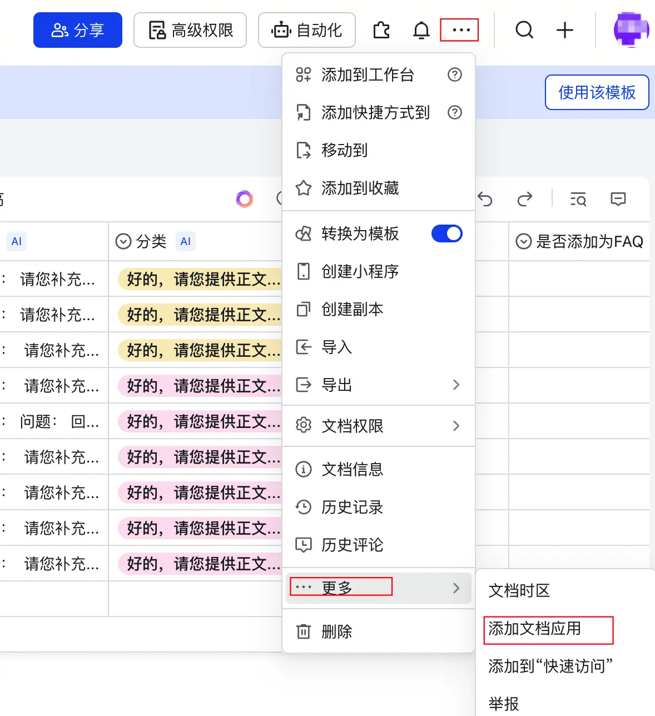Click the redo arrow icon

click(x=524, y=199)
